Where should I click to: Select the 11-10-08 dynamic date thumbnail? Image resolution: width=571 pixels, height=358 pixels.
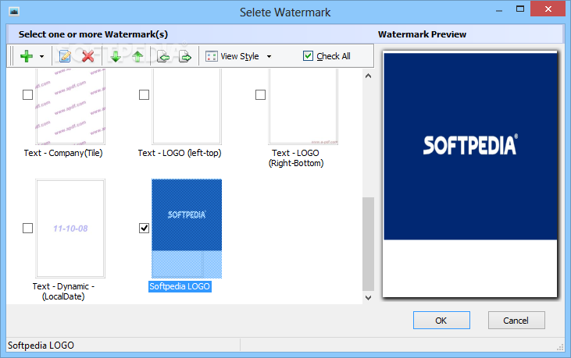70,229
